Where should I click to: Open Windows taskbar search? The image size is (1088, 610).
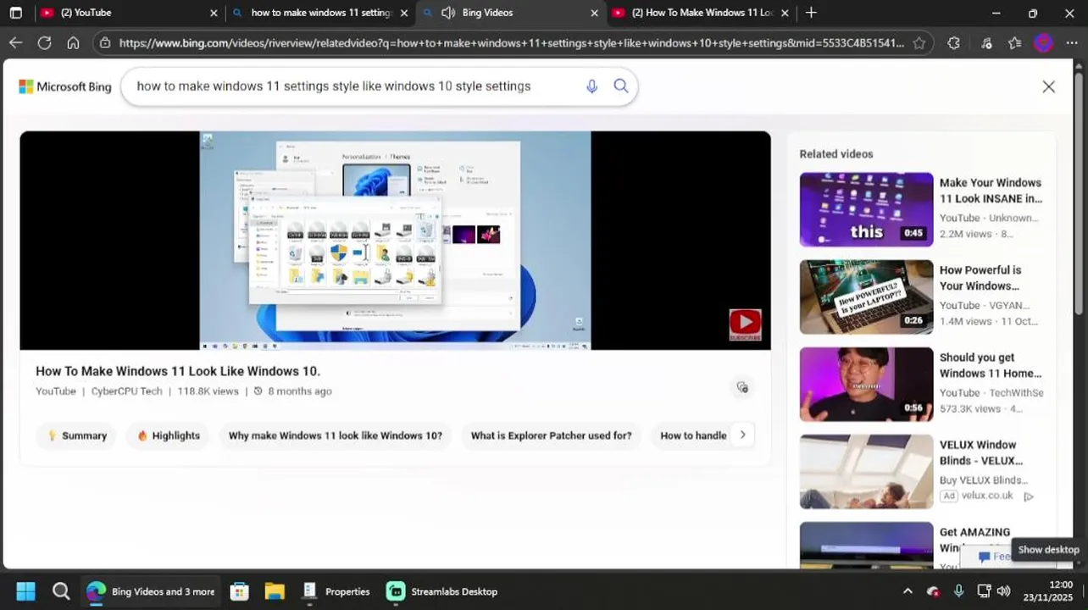pyautogui.click(x=61, y=591)
